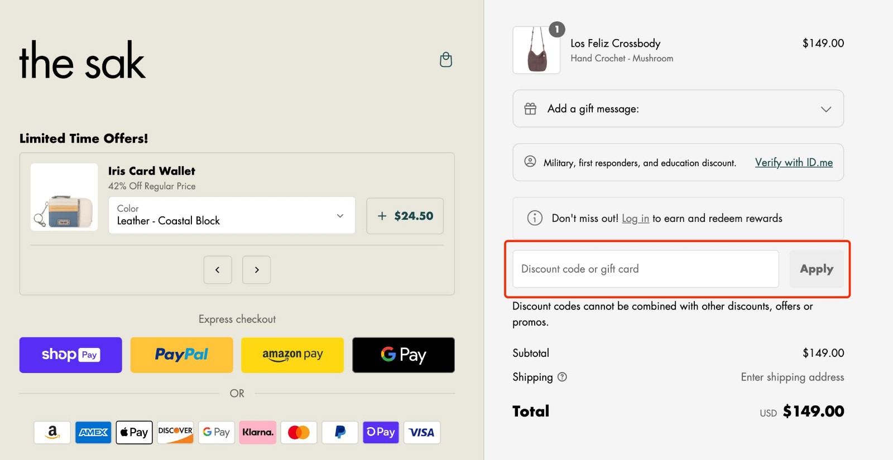The height and width of the screenshot is (460, 893).
Task: Click the Iris Card Wallet product image
Action: click(64, 197)
